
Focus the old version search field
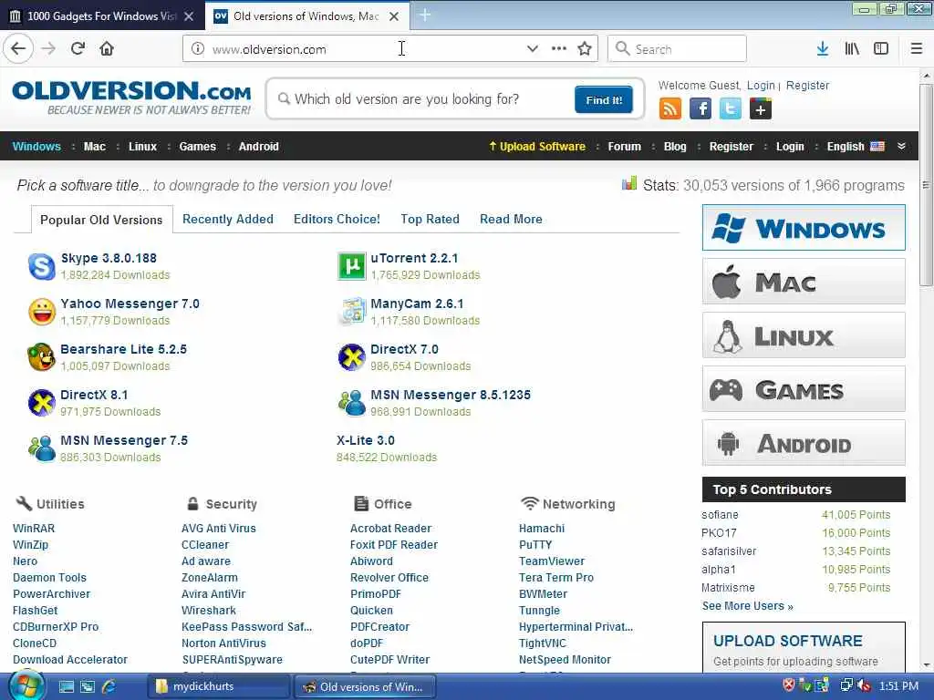coord(423,99)
